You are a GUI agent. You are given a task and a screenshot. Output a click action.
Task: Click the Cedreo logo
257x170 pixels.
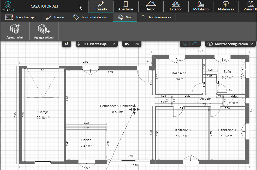click(8, 6)
